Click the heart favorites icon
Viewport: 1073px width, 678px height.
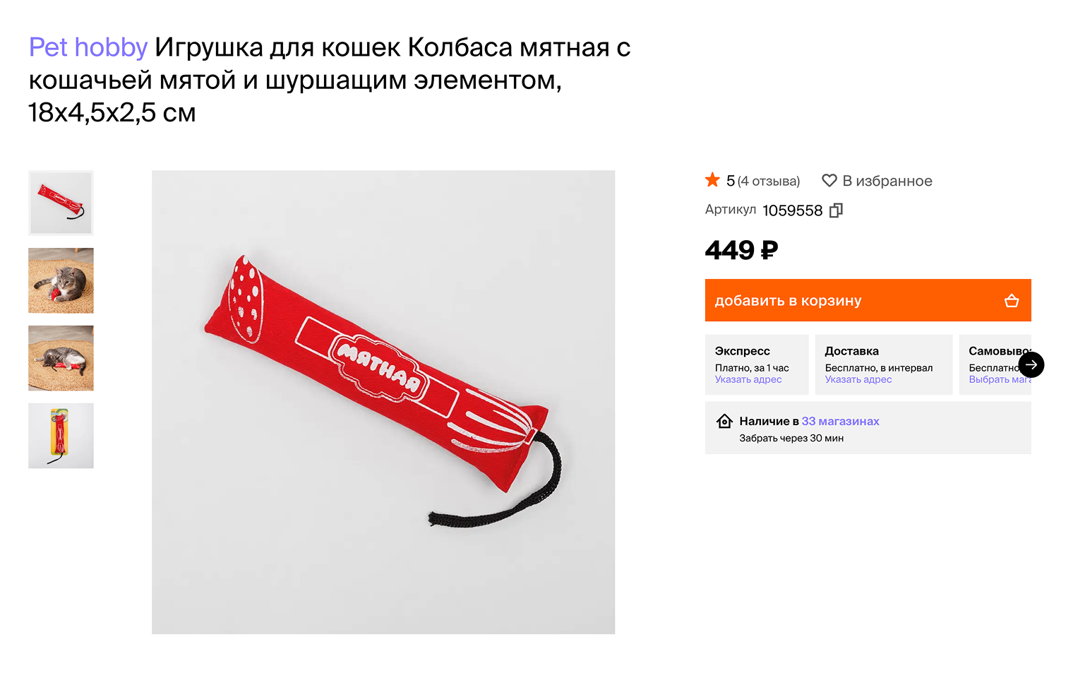click(x=829, y=181)
